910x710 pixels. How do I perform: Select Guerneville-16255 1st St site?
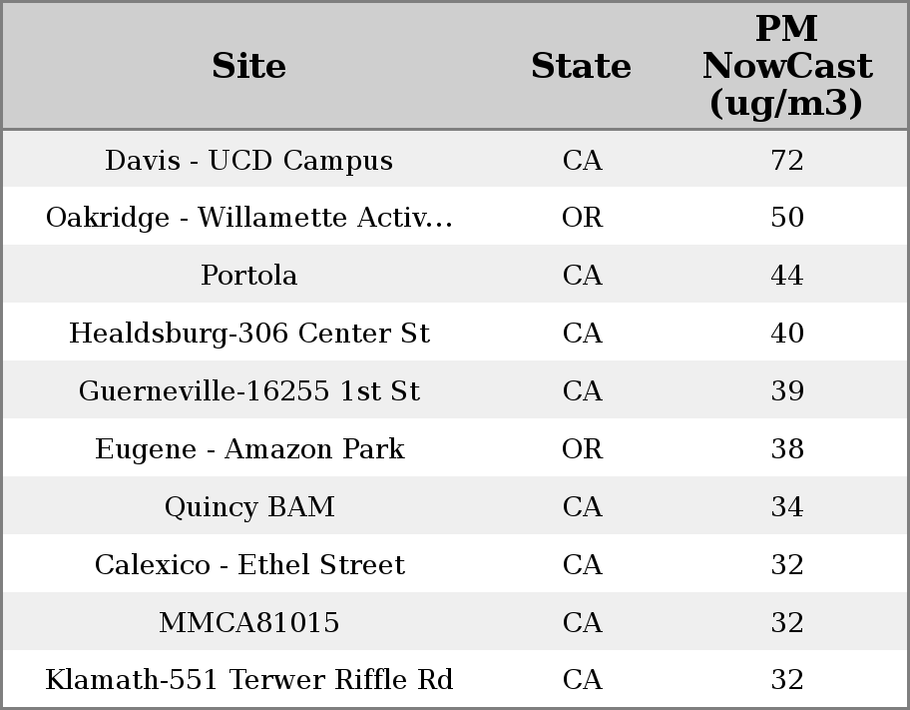click(249, 391)
